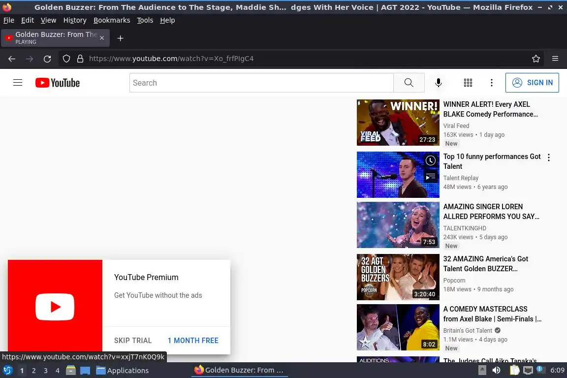Open AMAZING SINGER LOREN ALLRED title
The width and height of the screenshot is (567, 378).
pos(491,212)
